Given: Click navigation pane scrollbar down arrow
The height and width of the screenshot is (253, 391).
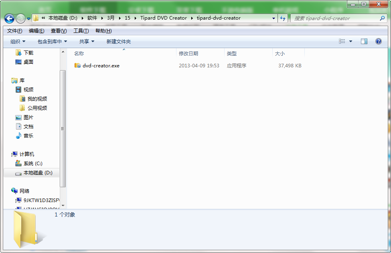Looking at the screenshot, I should click(x=63, y=206).
